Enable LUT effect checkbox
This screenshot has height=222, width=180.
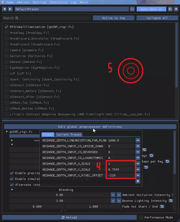click(6, 73)
